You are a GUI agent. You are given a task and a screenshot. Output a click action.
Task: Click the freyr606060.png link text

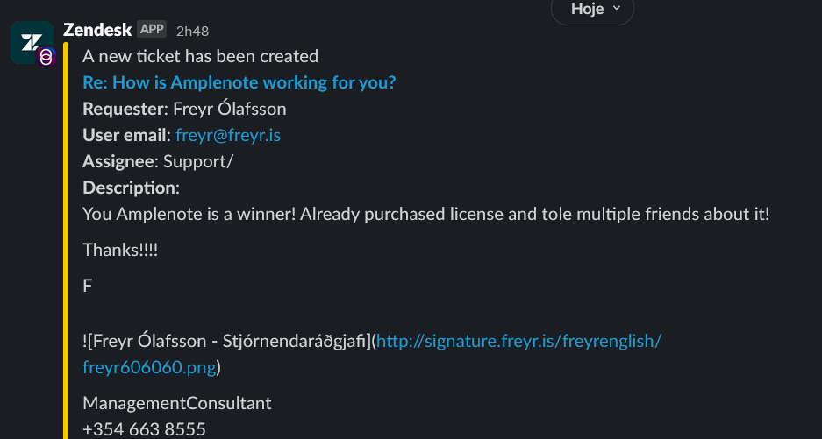[149, 367]
